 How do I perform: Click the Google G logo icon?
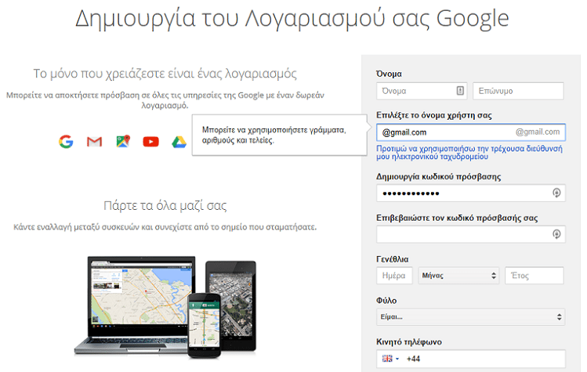coord(66,142)
